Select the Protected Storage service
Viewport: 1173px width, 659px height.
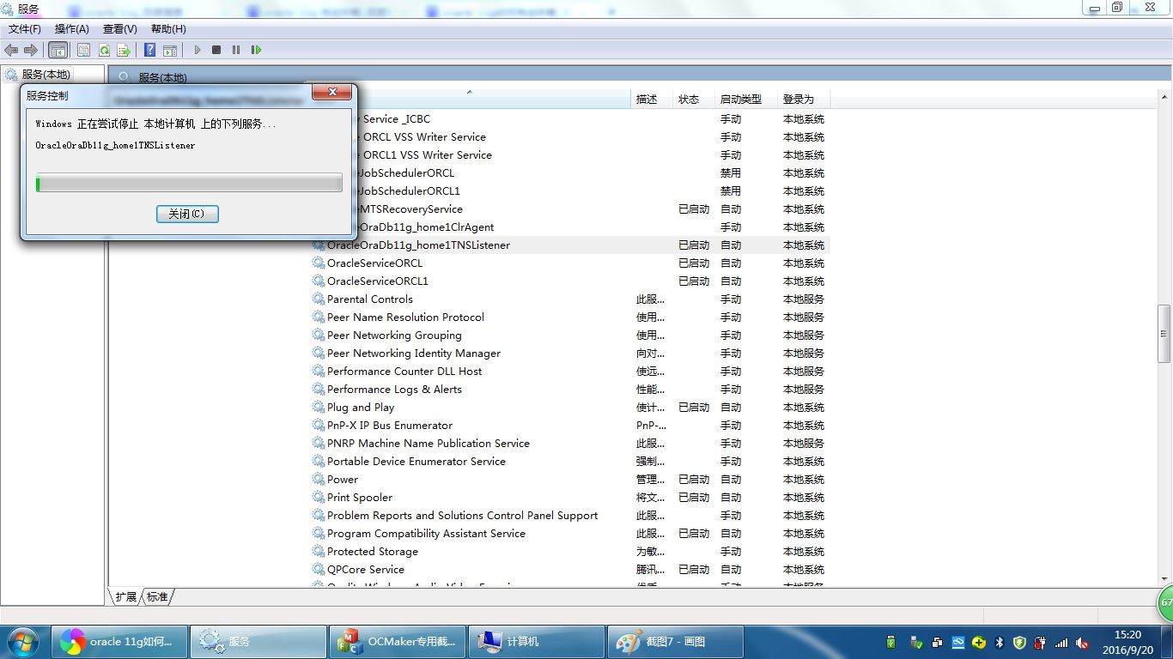click(372, 552)
